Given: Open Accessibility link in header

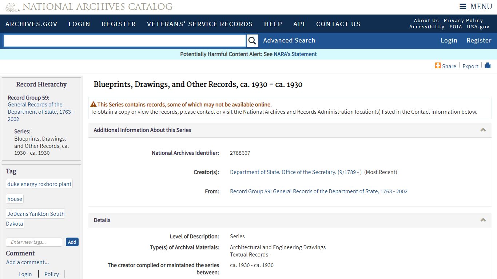Looking at the screenshot, I should click(x=427, y=27).
